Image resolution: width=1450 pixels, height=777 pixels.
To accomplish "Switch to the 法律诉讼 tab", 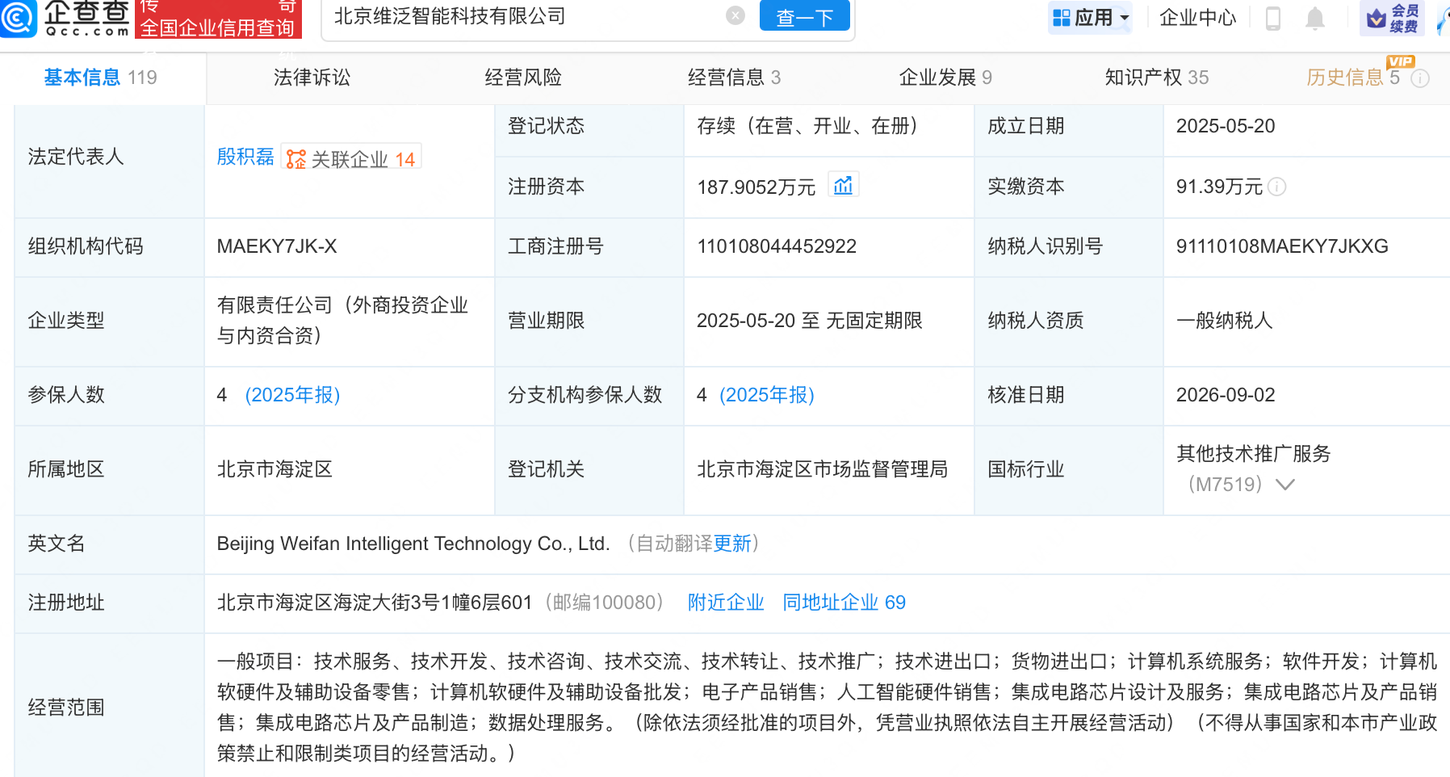I will (312, 78).
